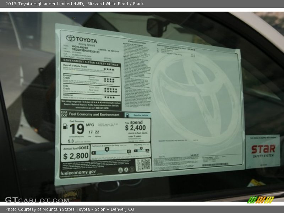Viewport: 284px width, 213px height.
Task: Click the Rollover star rating
Action: point(109,97)
